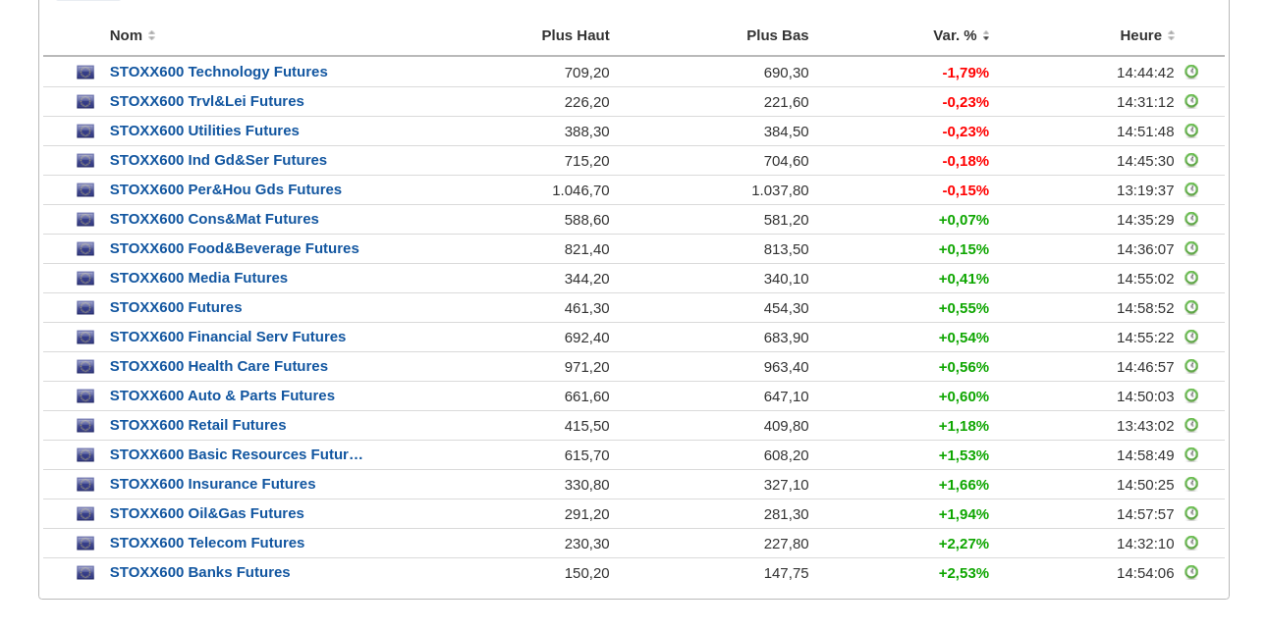The height and width of the screenshot is (630, 1267).
Task: Click the clock icon in the Oil&Gas Futures row
Action: click(x=1191, y=513)
